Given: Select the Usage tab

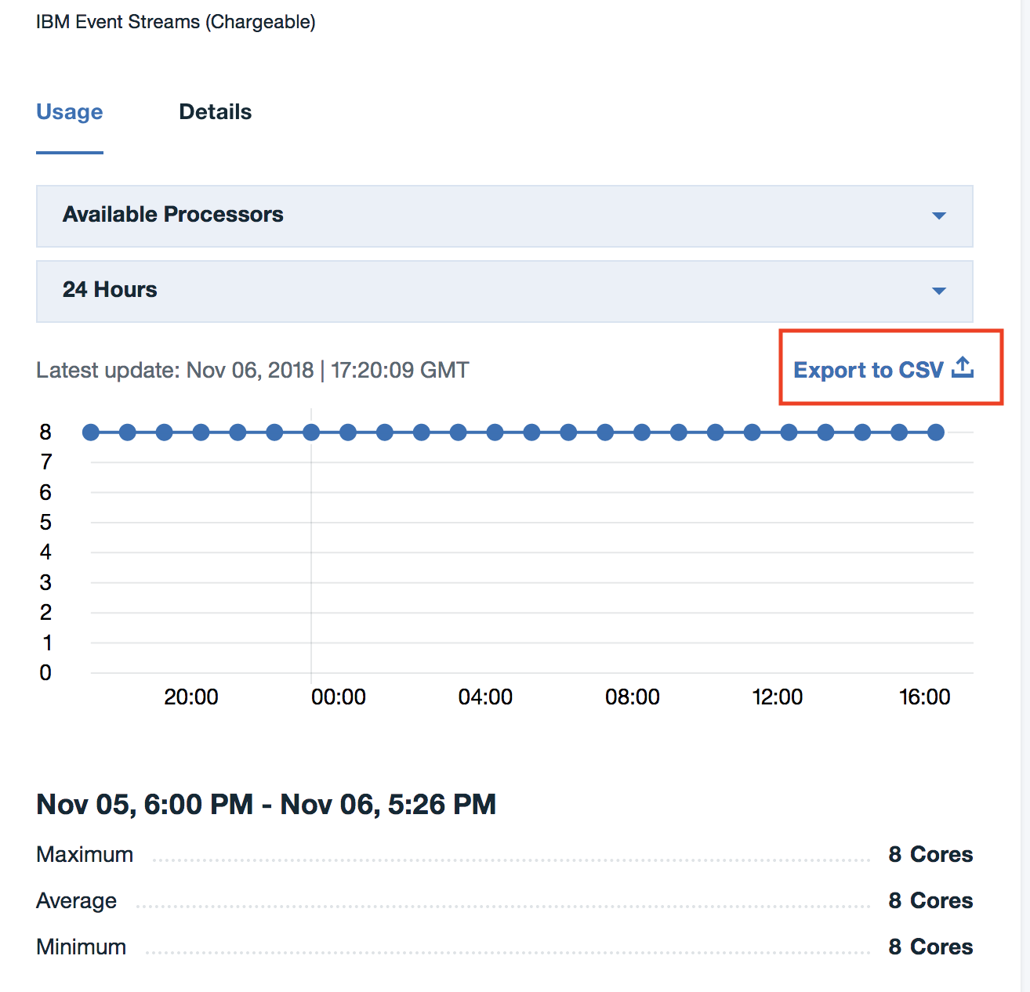Looking at the screenshot, I should 70,112.
